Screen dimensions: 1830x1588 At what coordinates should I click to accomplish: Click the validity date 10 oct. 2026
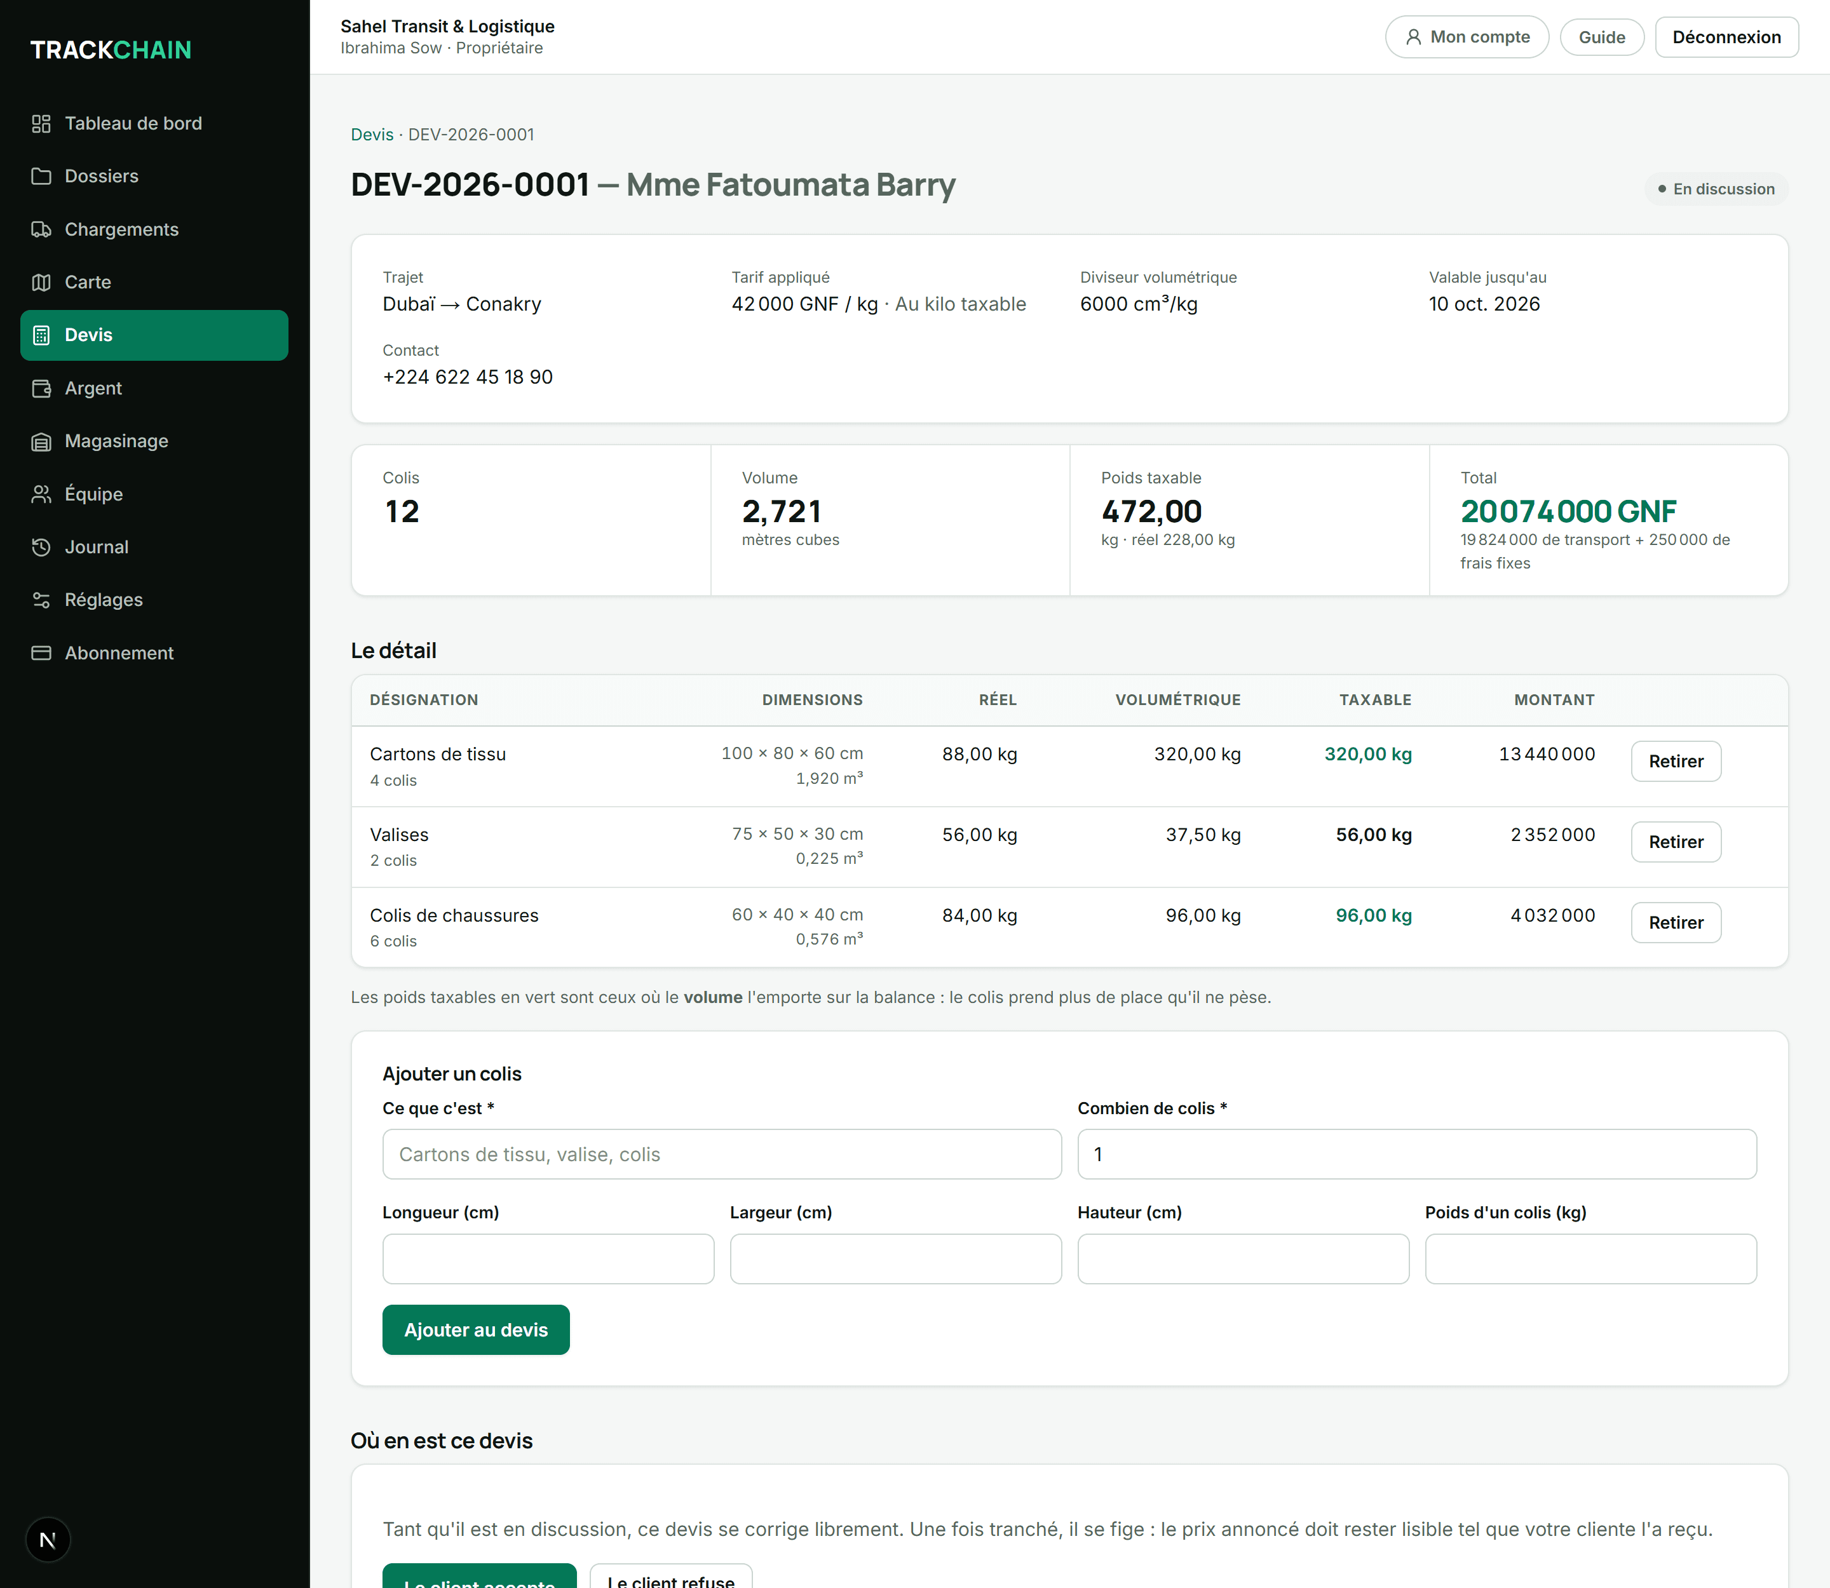point(1484,304)
